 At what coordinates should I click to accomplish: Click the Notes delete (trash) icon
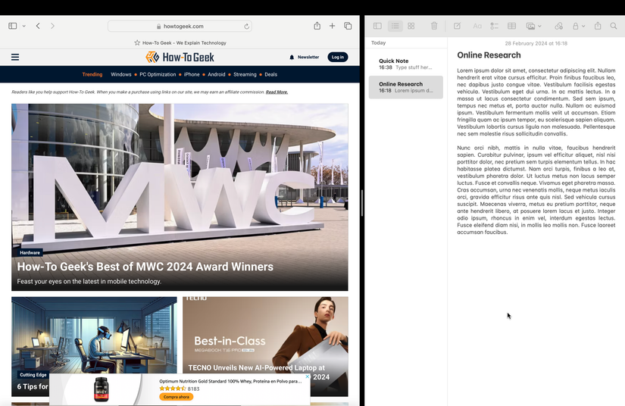(x=434, y=26)
